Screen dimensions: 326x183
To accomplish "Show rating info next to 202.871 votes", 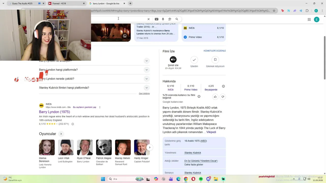I will tap(73, 124).
